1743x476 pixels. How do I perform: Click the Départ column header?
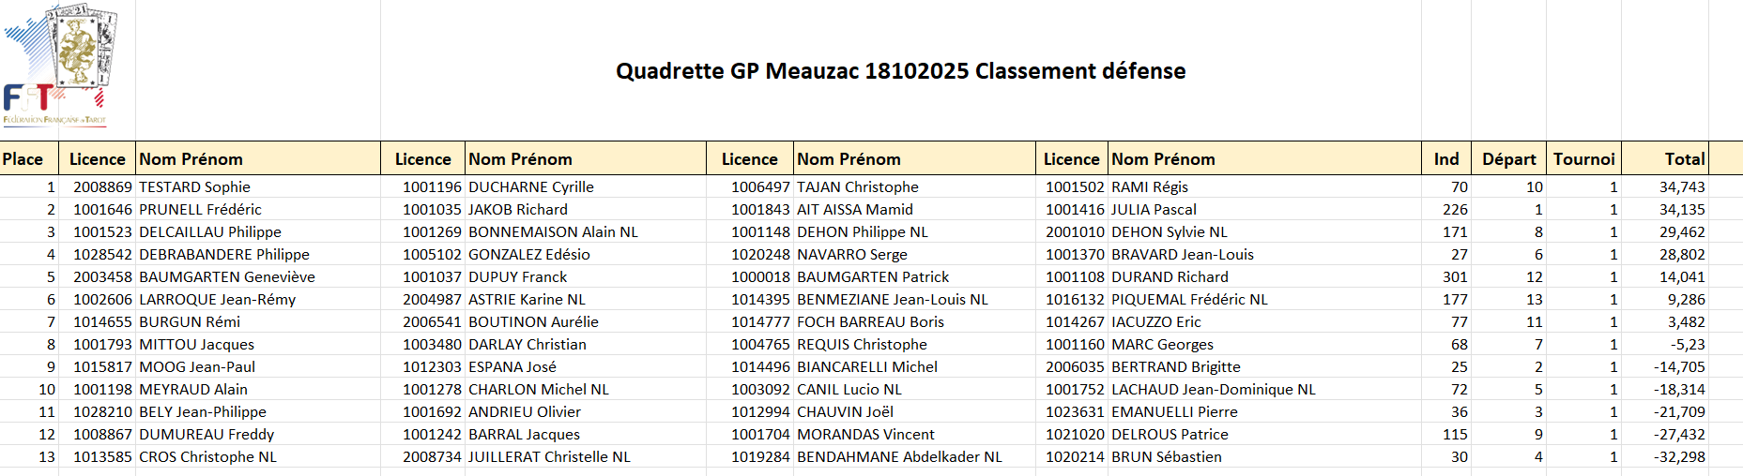pos(1508,159)
